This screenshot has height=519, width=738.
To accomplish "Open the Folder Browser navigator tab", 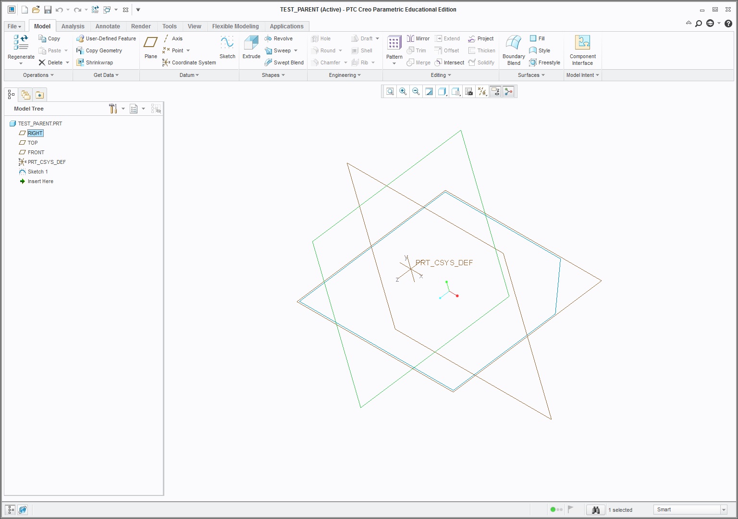I will click(x=25, y=95).
